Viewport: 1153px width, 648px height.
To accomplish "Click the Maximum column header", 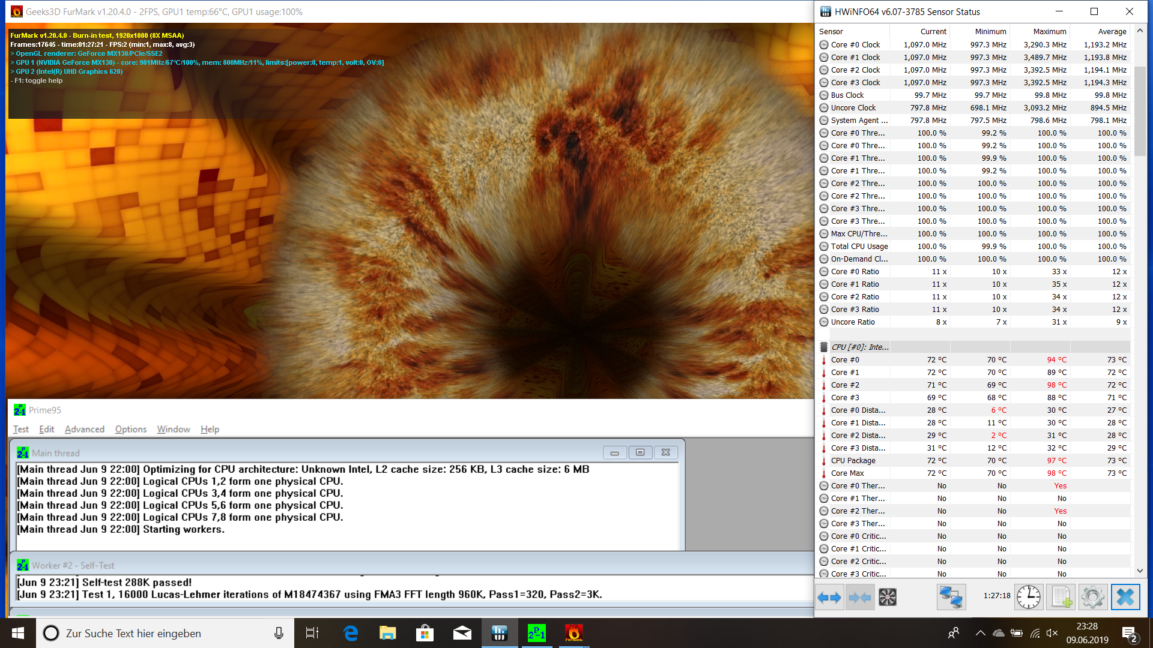I will click(x=1049, y=31).
